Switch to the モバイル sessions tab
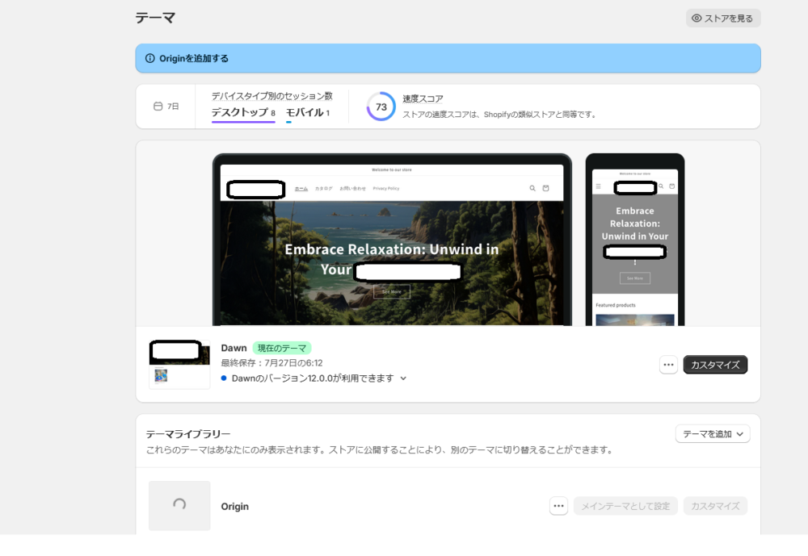This screenshot has height=556, width=808. point(304,113)
